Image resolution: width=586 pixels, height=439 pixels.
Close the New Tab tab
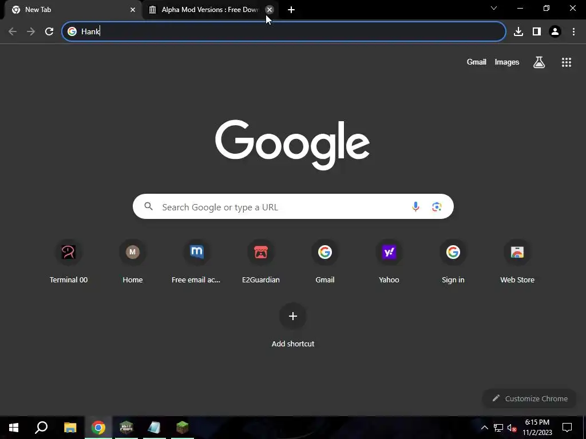tap(132, 10)
